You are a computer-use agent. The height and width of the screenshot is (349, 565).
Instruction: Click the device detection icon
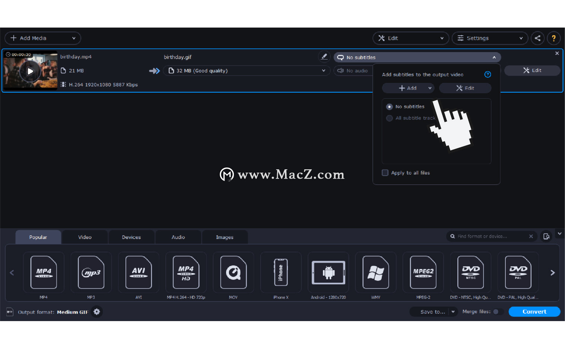coord(546,236)
